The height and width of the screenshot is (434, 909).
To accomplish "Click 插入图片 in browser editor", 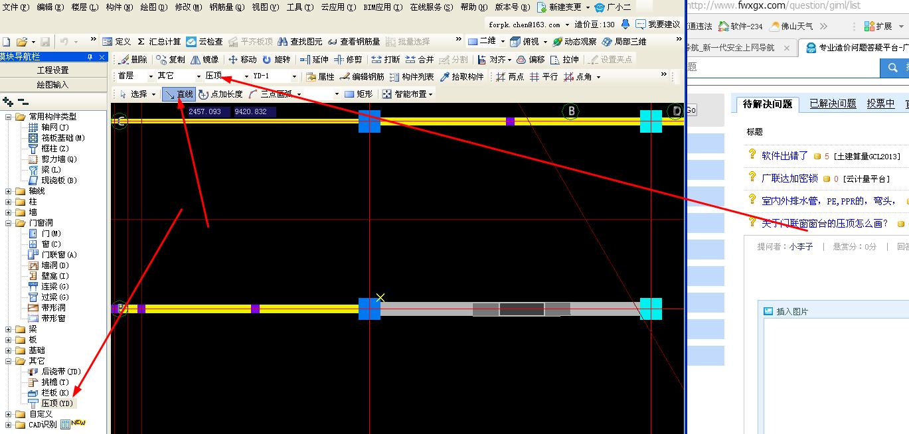I will pos(785,311).
